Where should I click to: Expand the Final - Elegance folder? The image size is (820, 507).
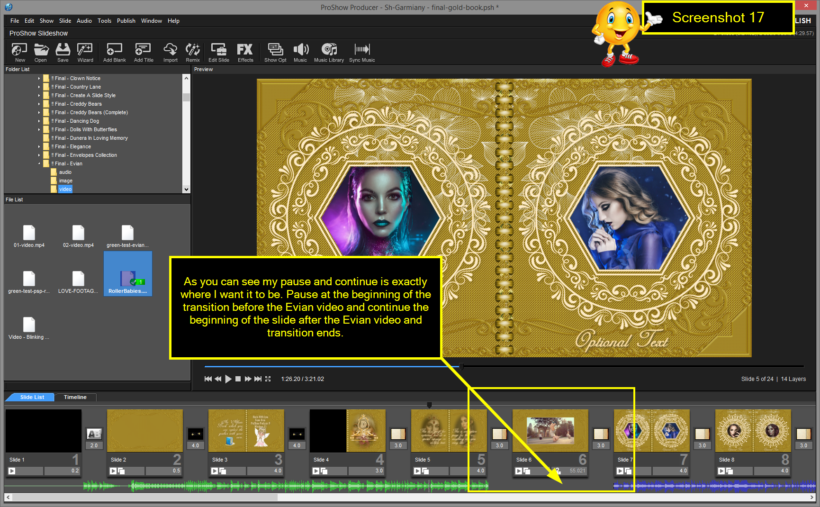(39, 146)
